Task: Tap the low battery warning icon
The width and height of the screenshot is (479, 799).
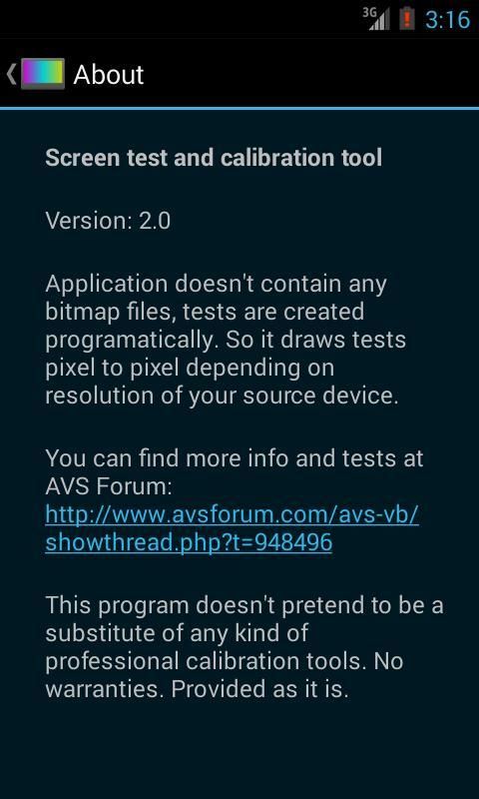Action: point(407,18)
